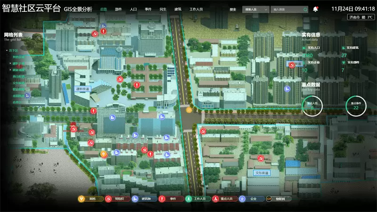The image size is (377, 212).
Task: Click the 重点人员 circular gauge
Action: [312, 106]
